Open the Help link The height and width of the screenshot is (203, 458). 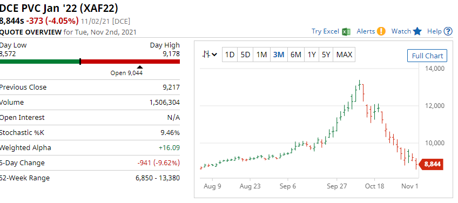(x=434, y=31)
